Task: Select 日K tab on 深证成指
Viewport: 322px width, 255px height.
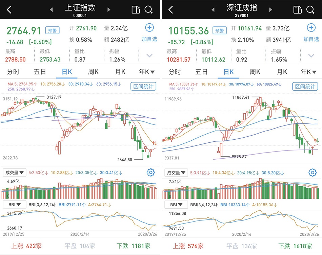Action: [228, 72]
